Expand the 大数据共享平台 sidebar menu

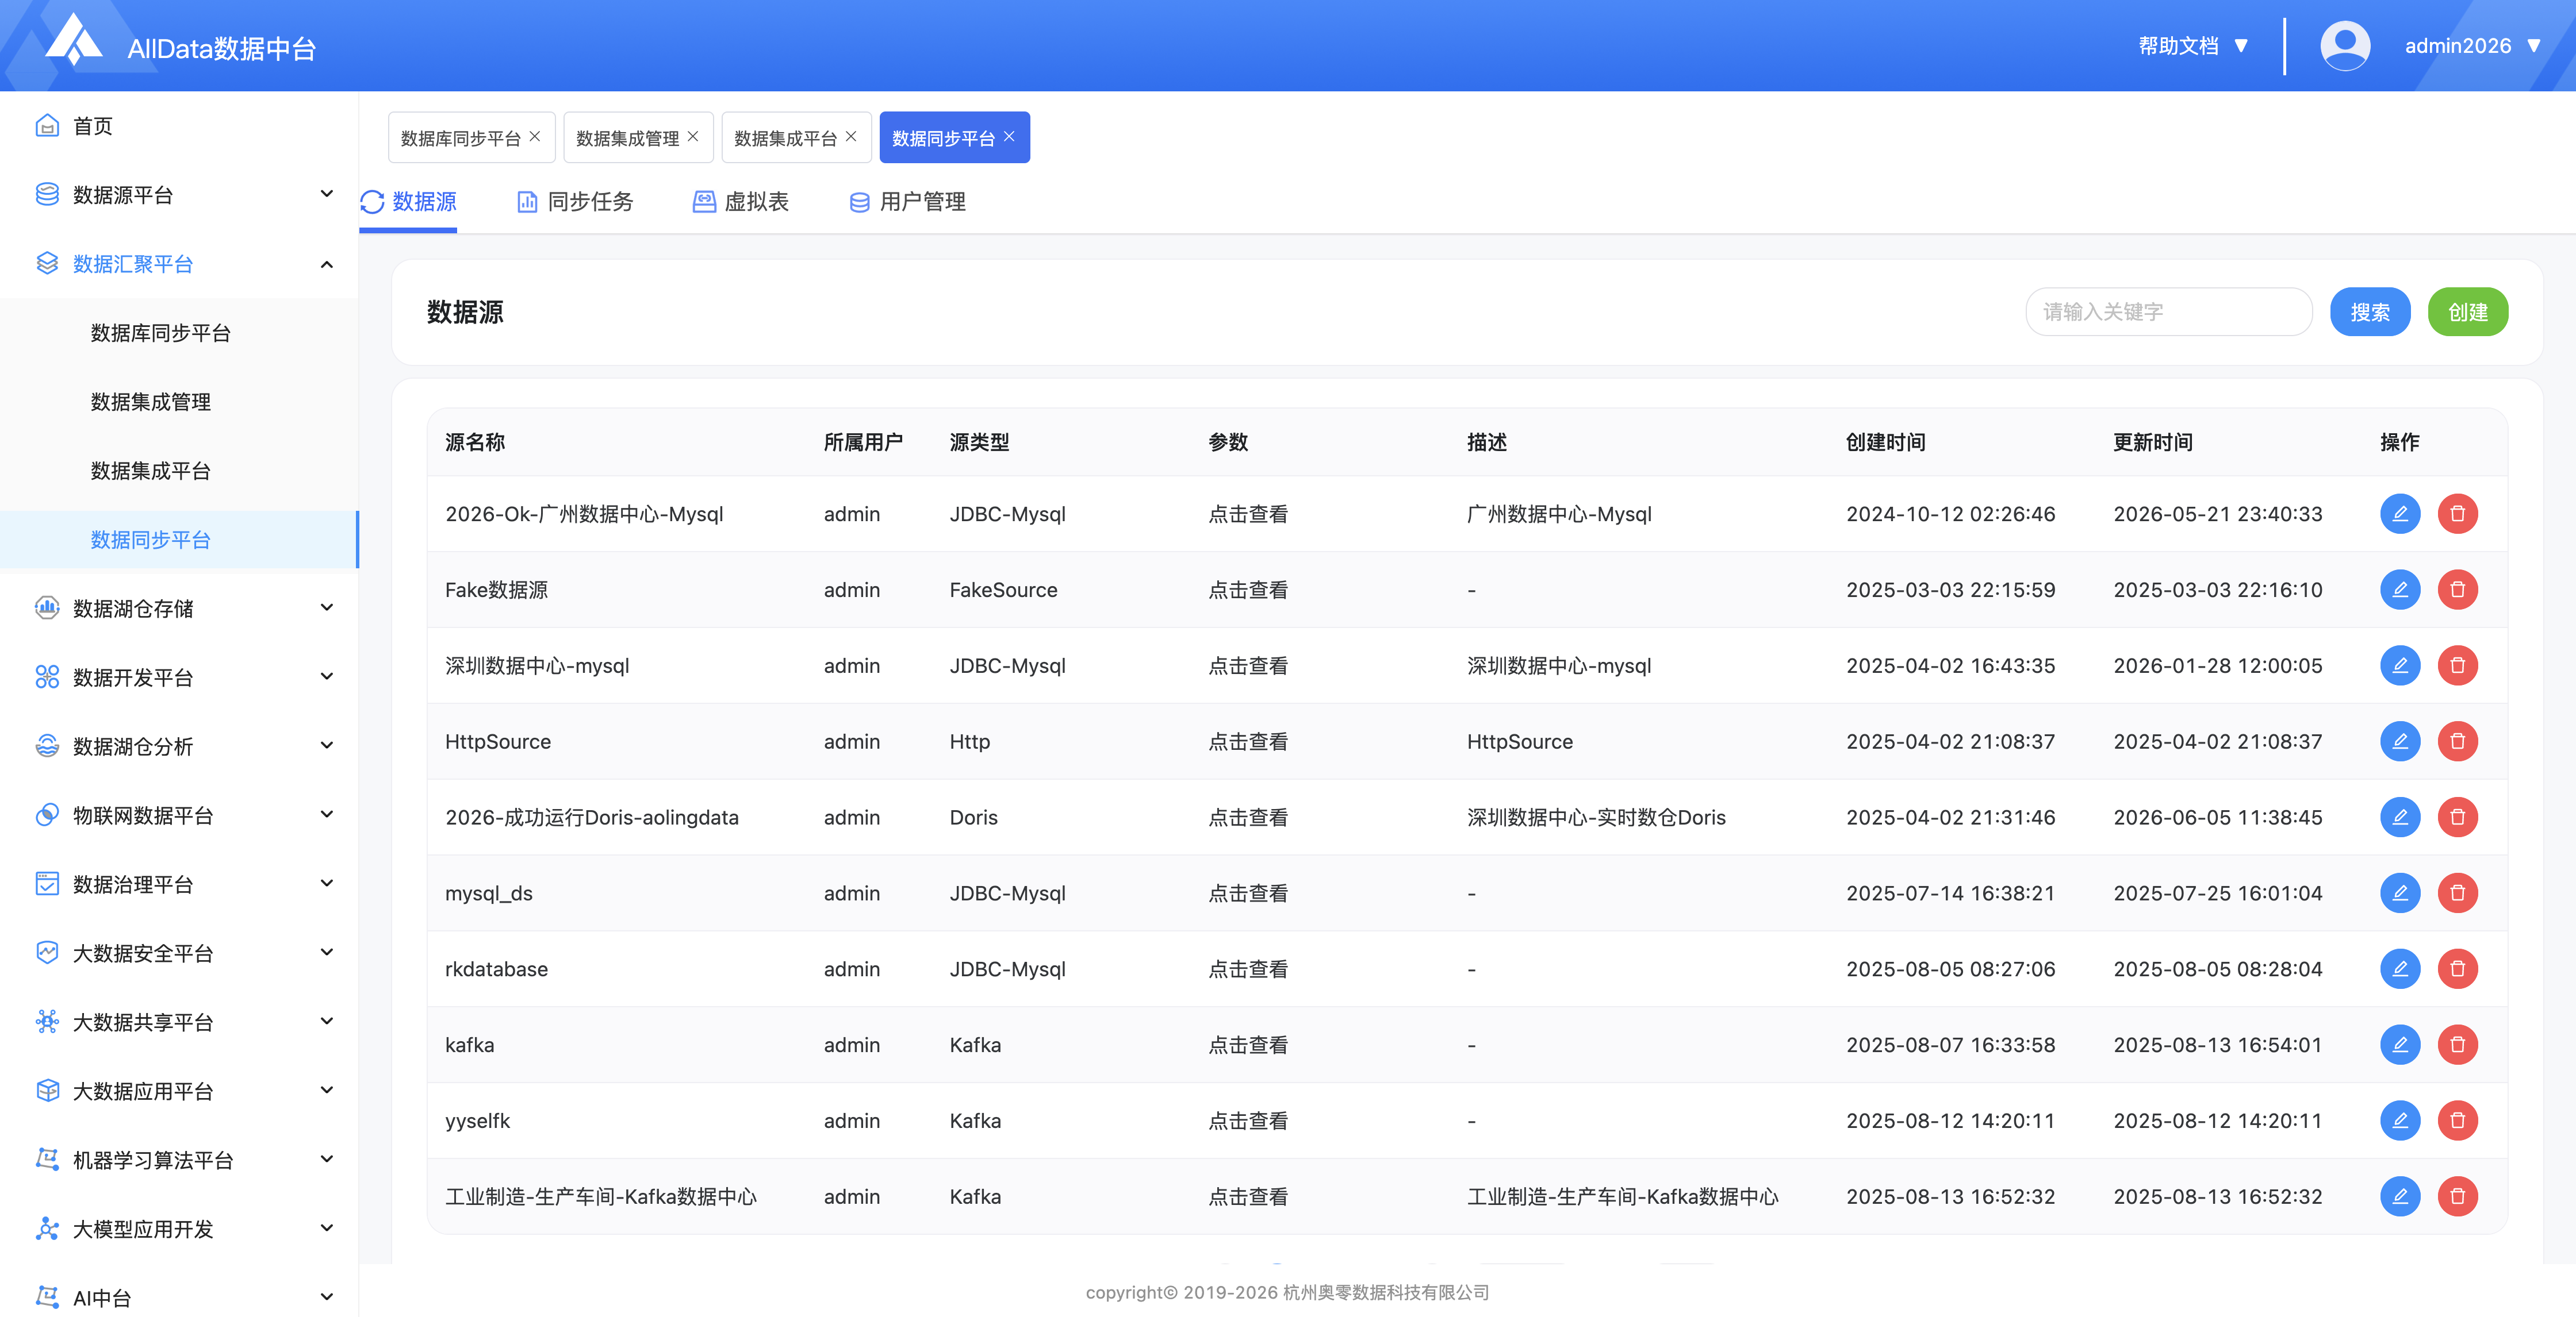[x=179, y=1022]
